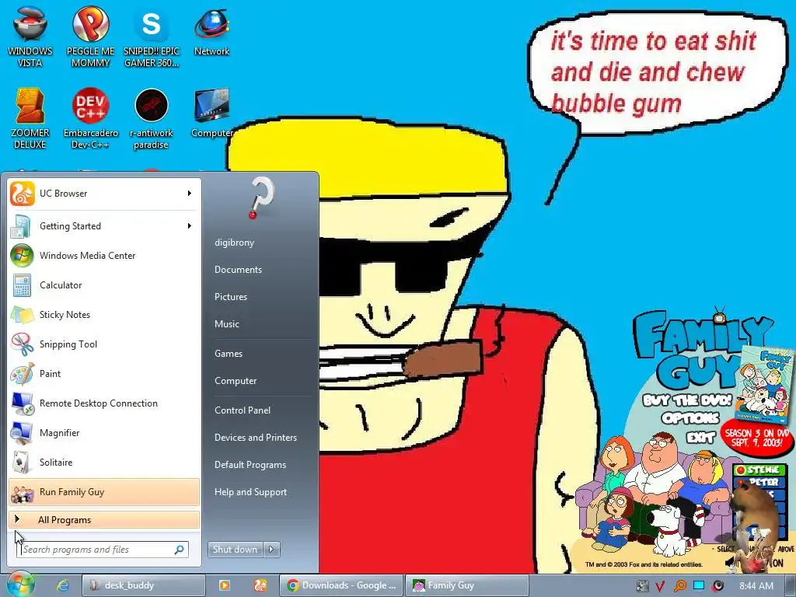Viewport: 796px width, 597px height.
Task: Click the leftmost system tray icon
Action: 642,586
